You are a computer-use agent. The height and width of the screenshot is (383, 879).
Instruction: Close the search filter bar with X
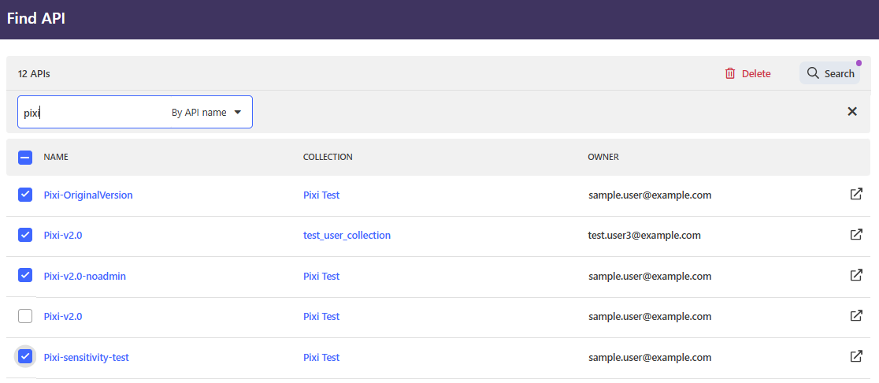(x=851, y=112)
